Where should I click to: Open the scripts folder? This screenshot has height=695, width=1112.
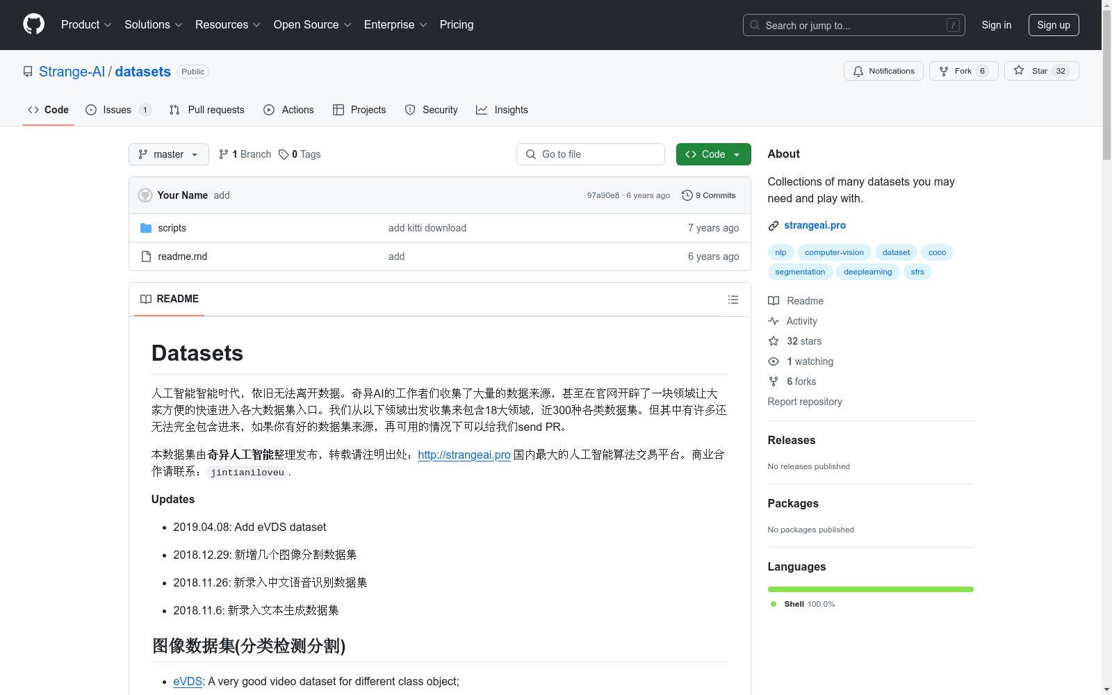pos(172,228)
